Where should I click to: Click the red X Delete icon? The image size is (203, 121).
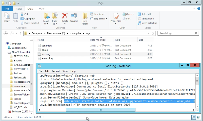tap(65, 16)
